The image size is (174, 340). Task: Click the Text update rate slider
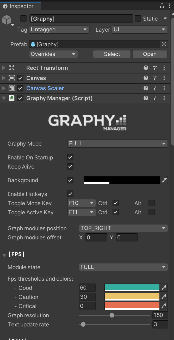114,324
